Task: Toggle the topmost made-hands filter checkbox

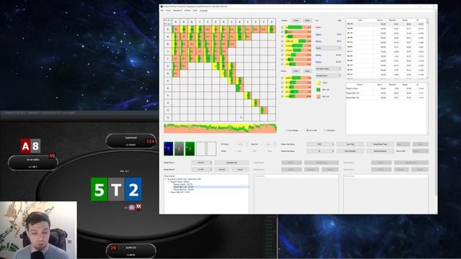Action: click(x=282, y=27)
